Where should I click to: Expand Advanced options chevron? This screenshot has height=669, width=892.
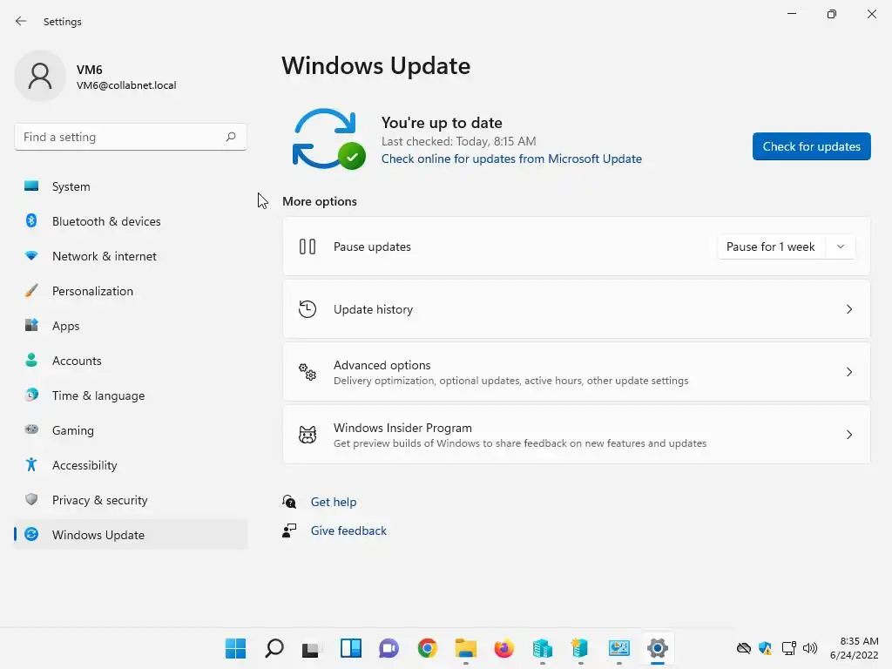pyautogui.click(x=848, y=372)
